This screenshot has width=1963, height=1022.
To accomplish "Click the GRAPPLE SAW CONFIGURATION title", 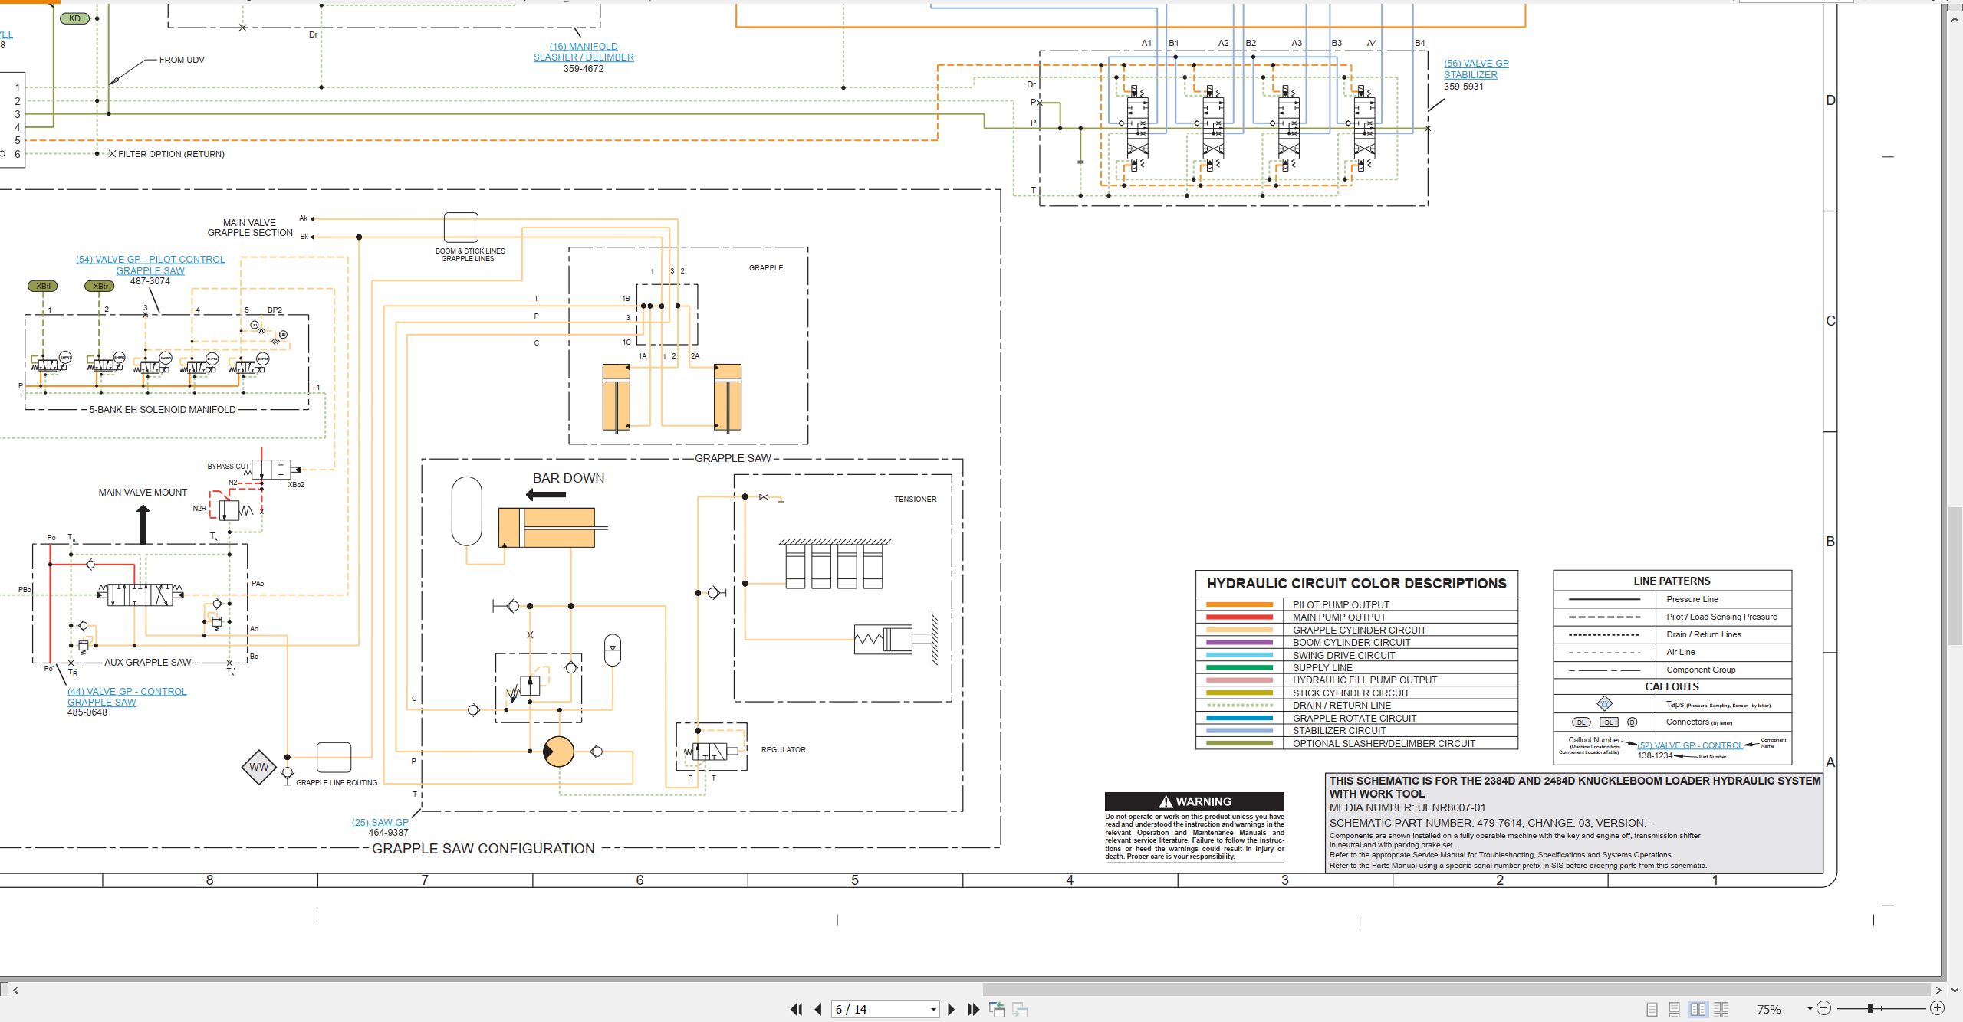I will pos(483,849).
